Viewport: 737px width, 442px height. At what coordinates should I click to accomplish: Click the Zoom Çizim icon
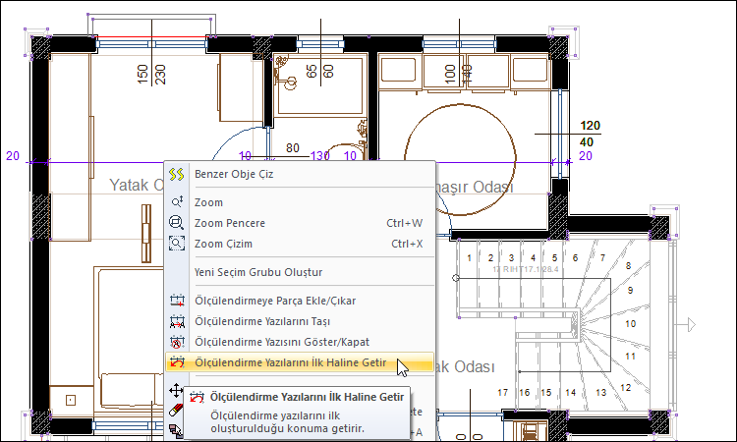(177, 244)
